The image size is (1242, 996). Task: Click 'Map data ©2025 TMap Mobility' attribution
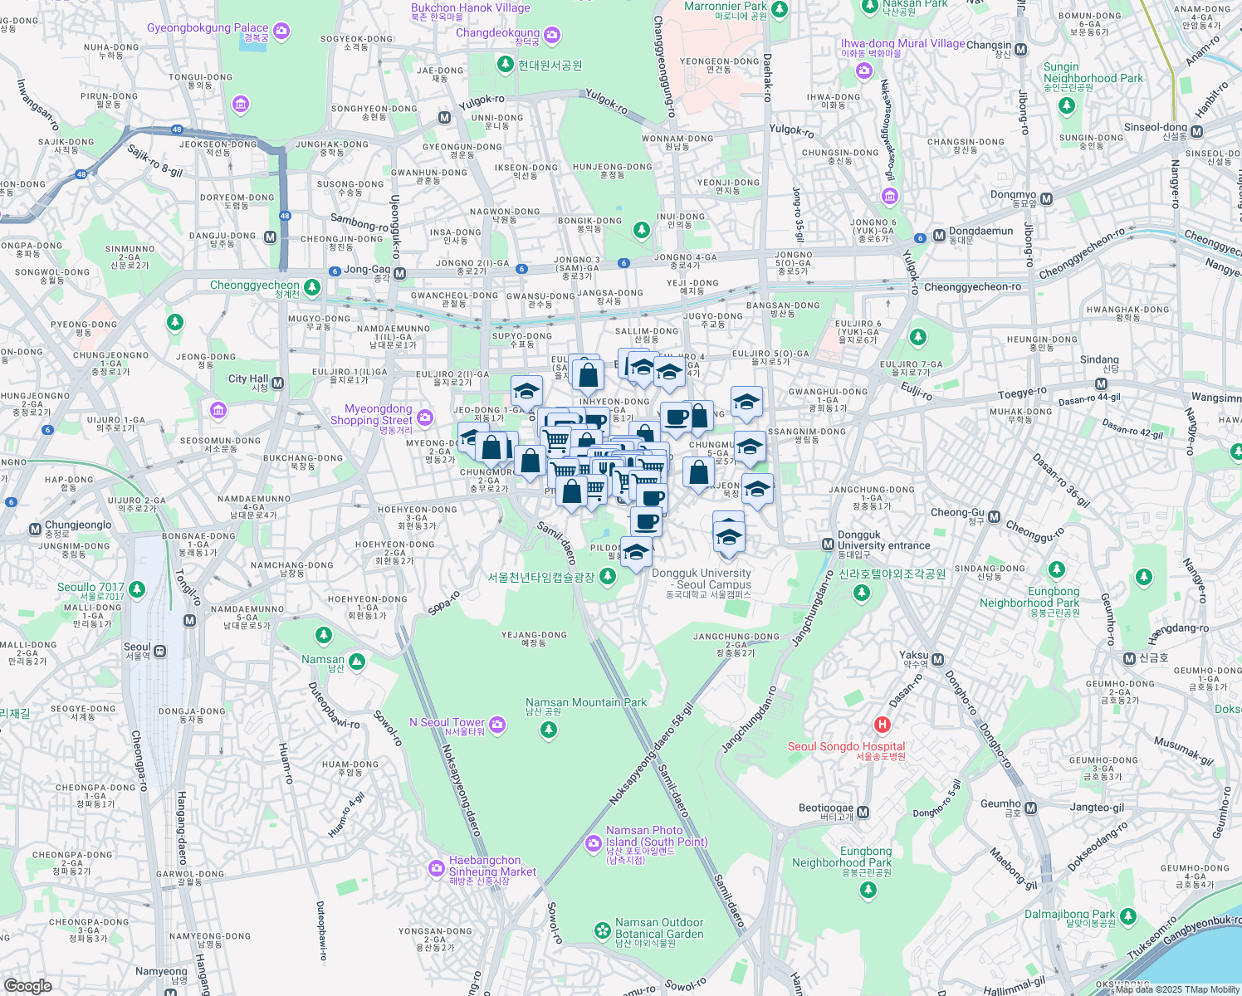point(1177,989)
